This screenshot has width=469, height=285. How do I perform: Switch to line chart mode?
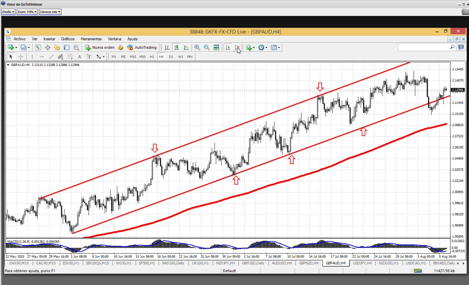[x=186, y=47]
